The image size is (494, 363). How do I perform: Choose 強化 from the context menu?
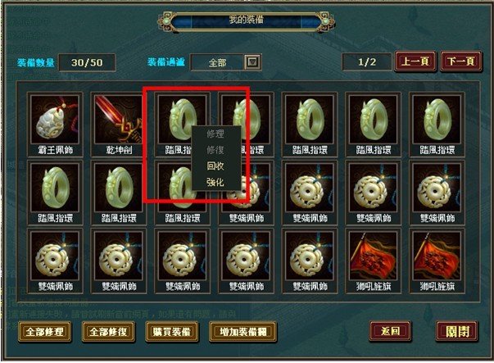215,182
